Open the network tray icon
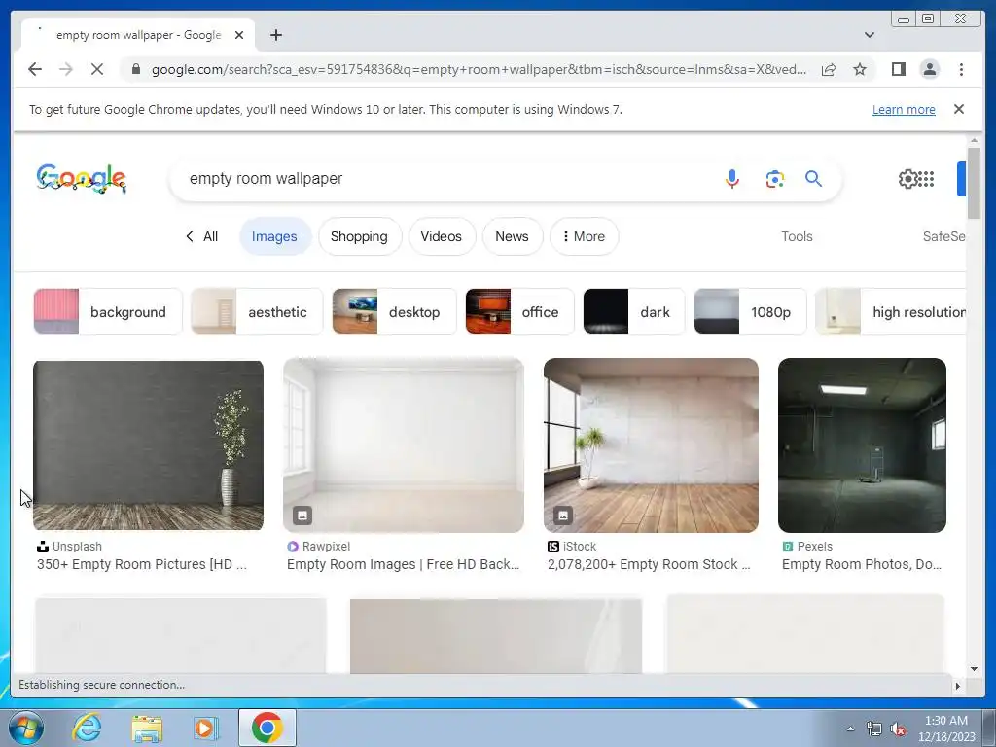This screenshot has width=996, height=747. click(x=874, y=729)
